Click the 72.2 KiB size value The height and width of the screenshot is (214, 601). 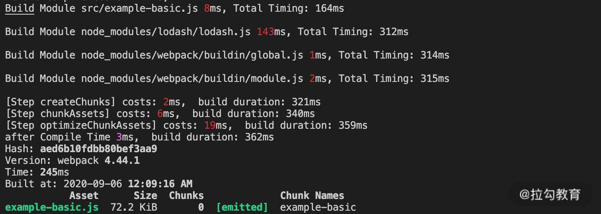pyautogui.click(x=134, y=207)
